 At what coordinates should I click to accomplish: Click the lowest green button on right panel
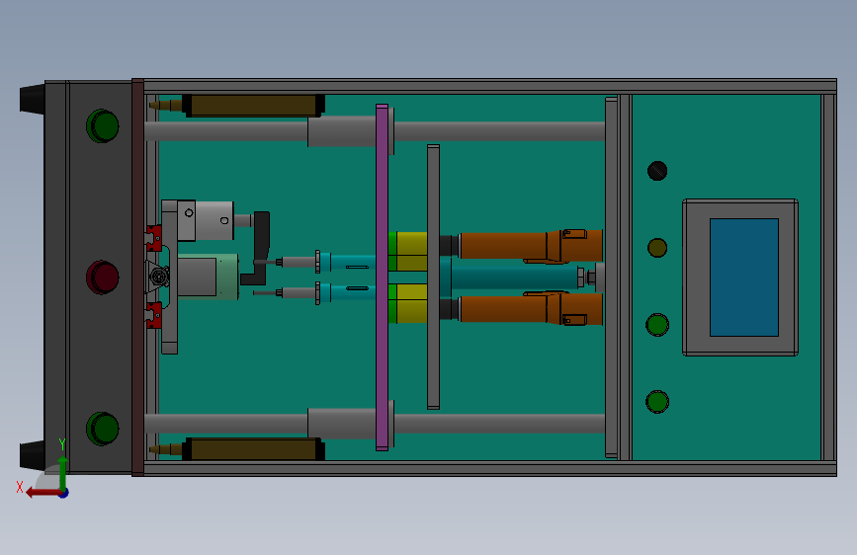[x=657, y=402]
